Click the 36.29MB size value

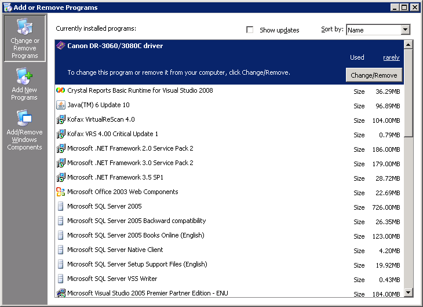(x=388, y=92)
